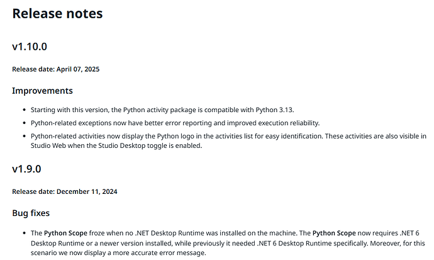The width and height of the screenshot is (434, 260).
Task: Click the second bold "Python Scope" text
Action: click(335, 234)
